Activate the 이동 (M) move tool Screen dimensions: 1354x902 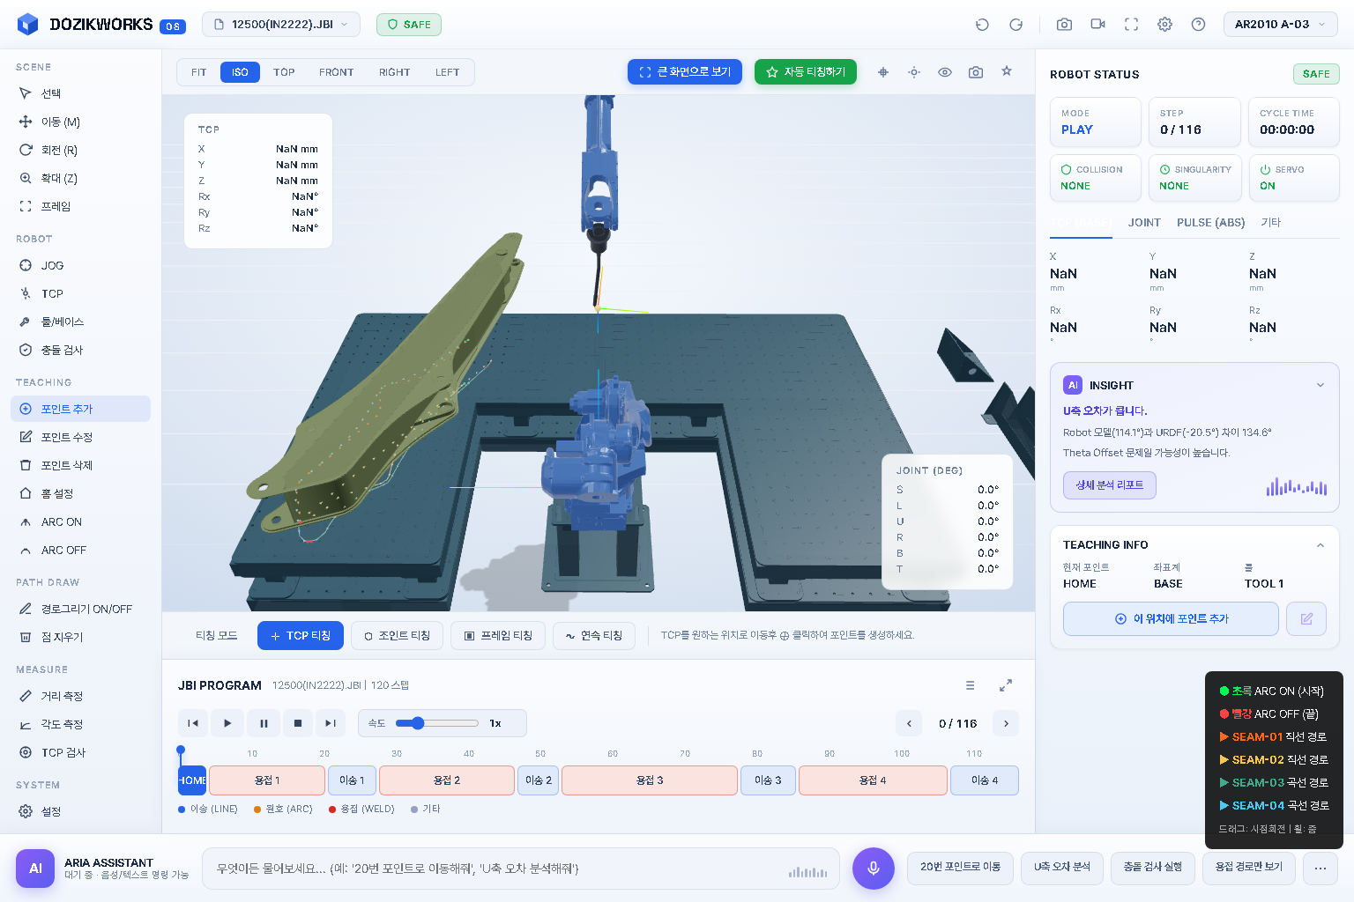[x=80, y=122]
